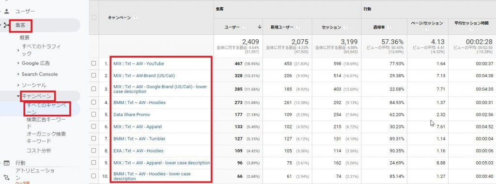The height and width of the screenshot is (184, 496).
Task: Click the 集客 acquisition branch icon
Action: point(6,25)
